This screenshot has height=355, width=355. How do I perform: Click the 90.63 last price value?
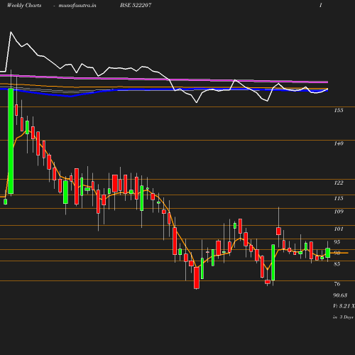pos(340,295)
